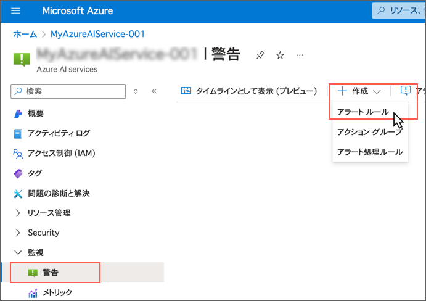Focus the global resource search box
The width and height of the screenshot is (426, 301).
399,10
